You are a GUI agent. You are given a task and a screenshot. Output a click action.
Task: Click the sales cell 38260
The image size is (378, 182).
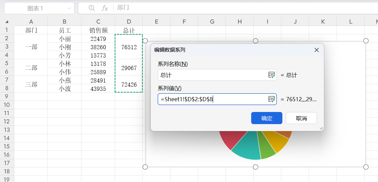98,47
